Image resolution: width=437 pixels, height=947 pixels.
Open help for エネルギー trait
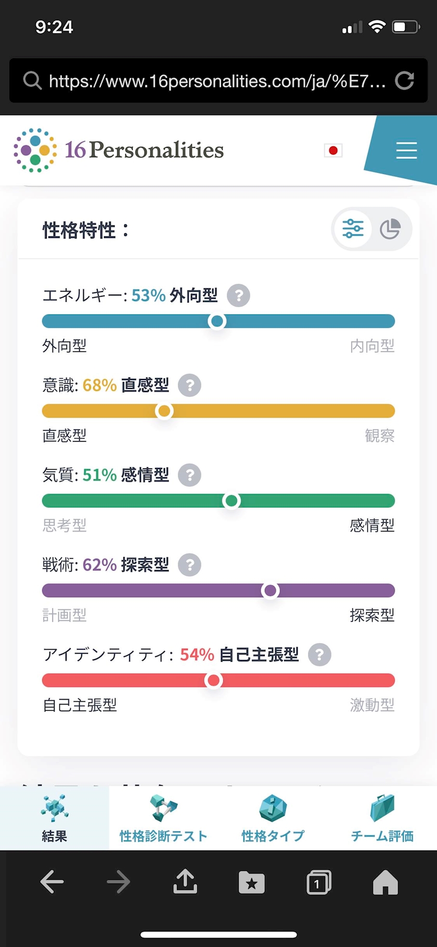(239, 296)
